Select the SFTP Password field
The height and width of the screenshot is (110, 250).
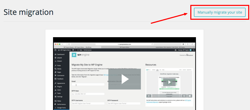(124, 103)
